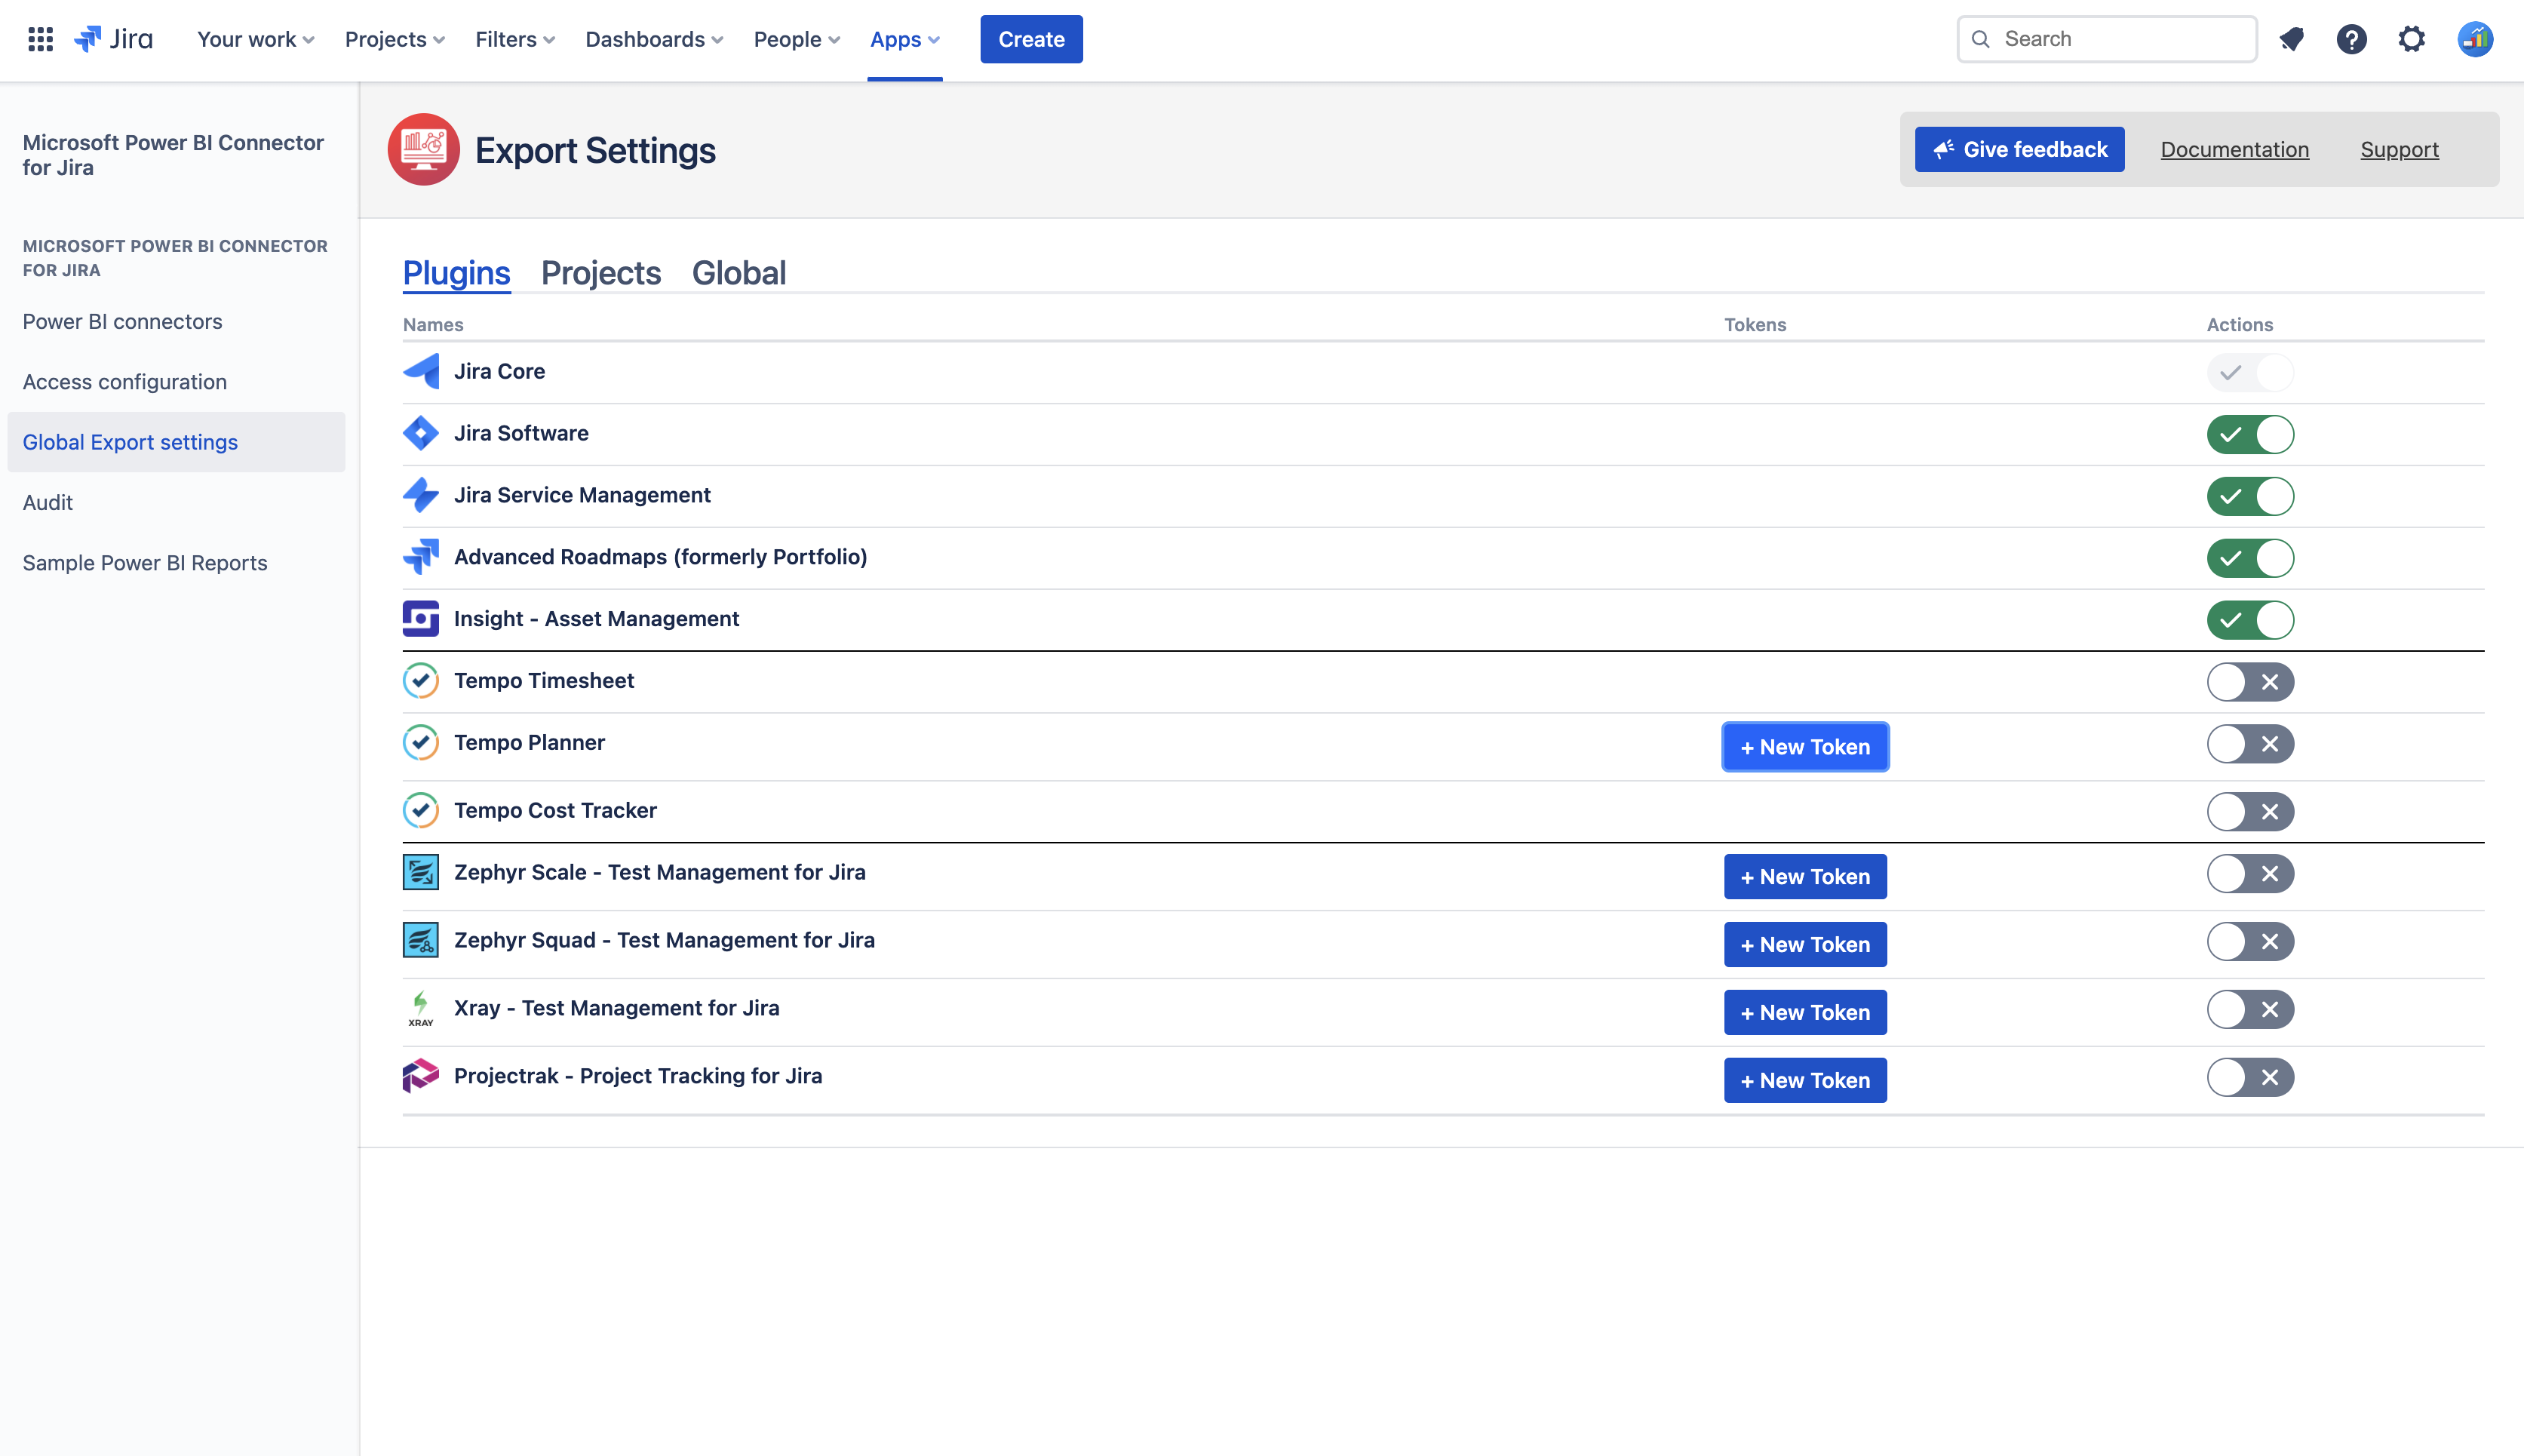Add New Token for Zephyr Squad
This screenshot has width=2524, height=1456.
(1805, 945)
